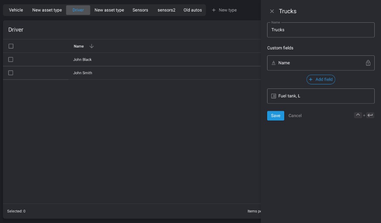The width and height of the screenshot is (381, 223).
Task: Check the John Black row checkbox
Action: pos(11,59)
